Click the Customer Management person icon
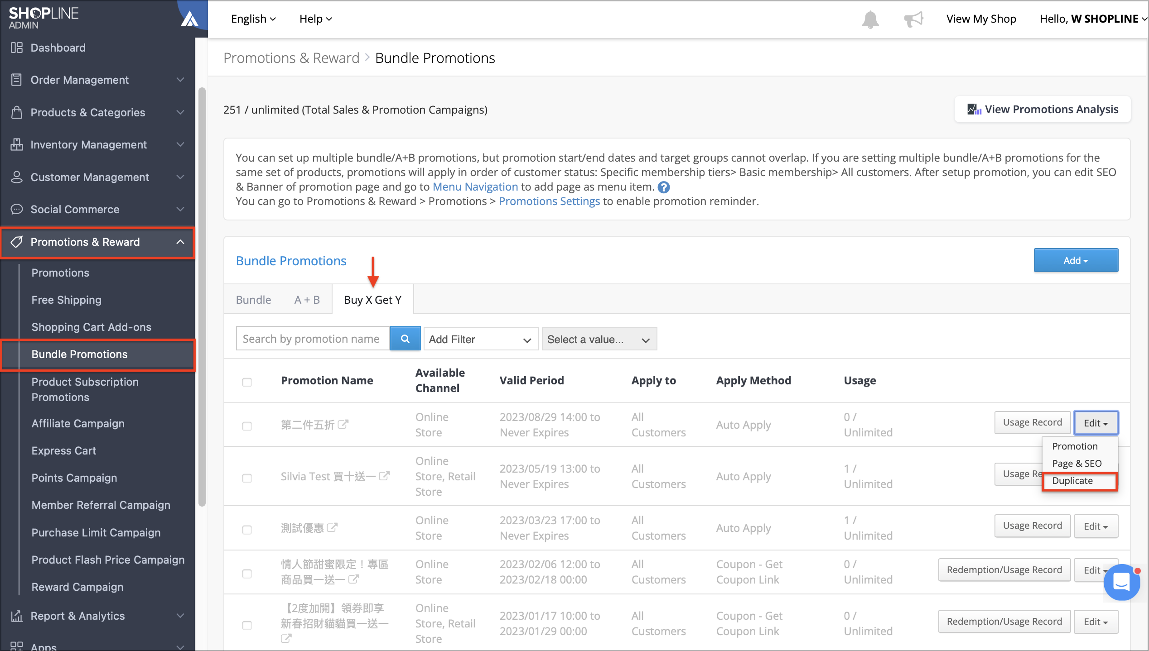The height and width of the screenshot is (651, 1149). [17, 177]
